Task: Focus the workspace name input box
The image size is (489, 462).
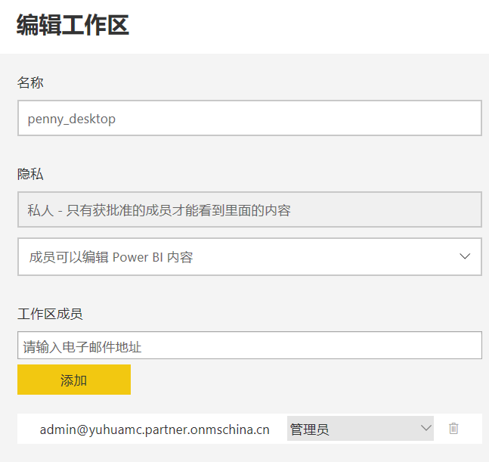Action: (249, 119)
